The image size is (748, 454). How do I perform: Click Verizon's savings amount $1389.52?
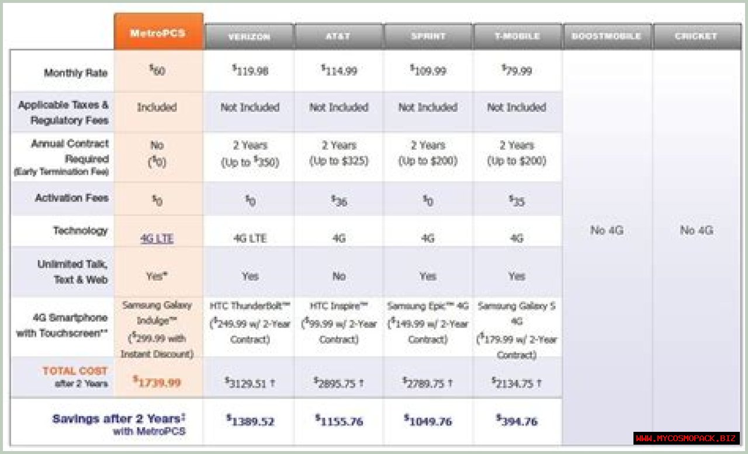point(250,421)
